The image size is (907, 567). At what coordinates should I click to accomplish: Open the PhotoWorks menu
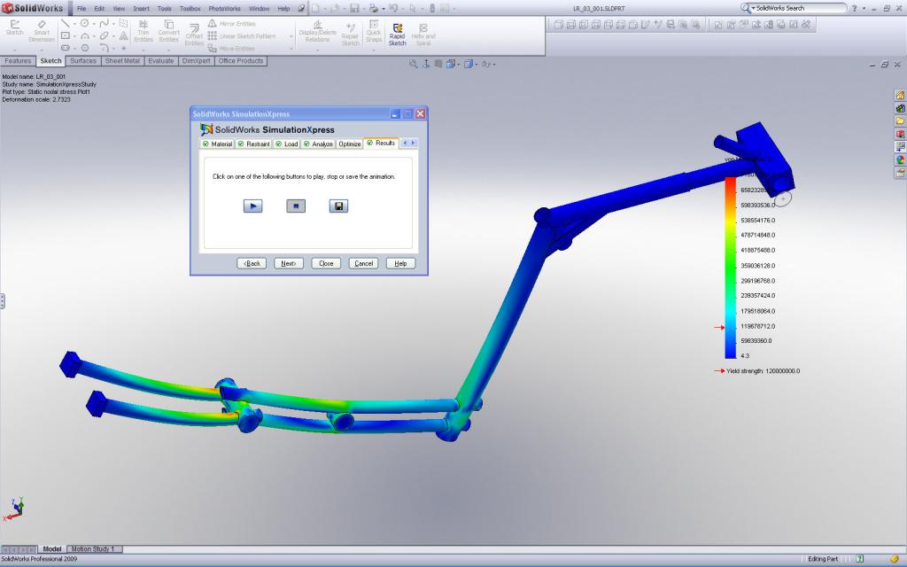[x=224, y=9]
